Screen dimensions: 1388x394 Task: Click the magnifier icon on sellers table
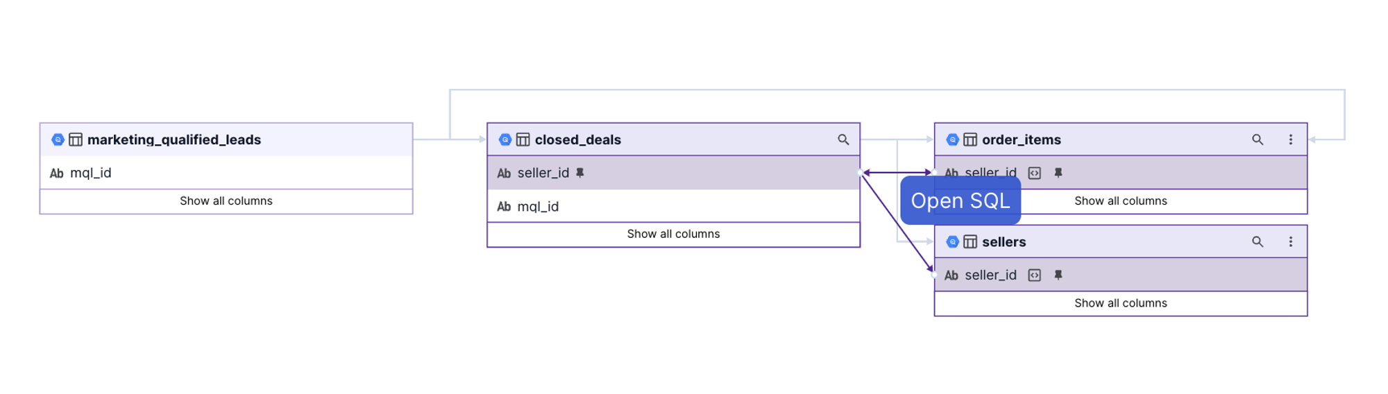coord(1257,241)
